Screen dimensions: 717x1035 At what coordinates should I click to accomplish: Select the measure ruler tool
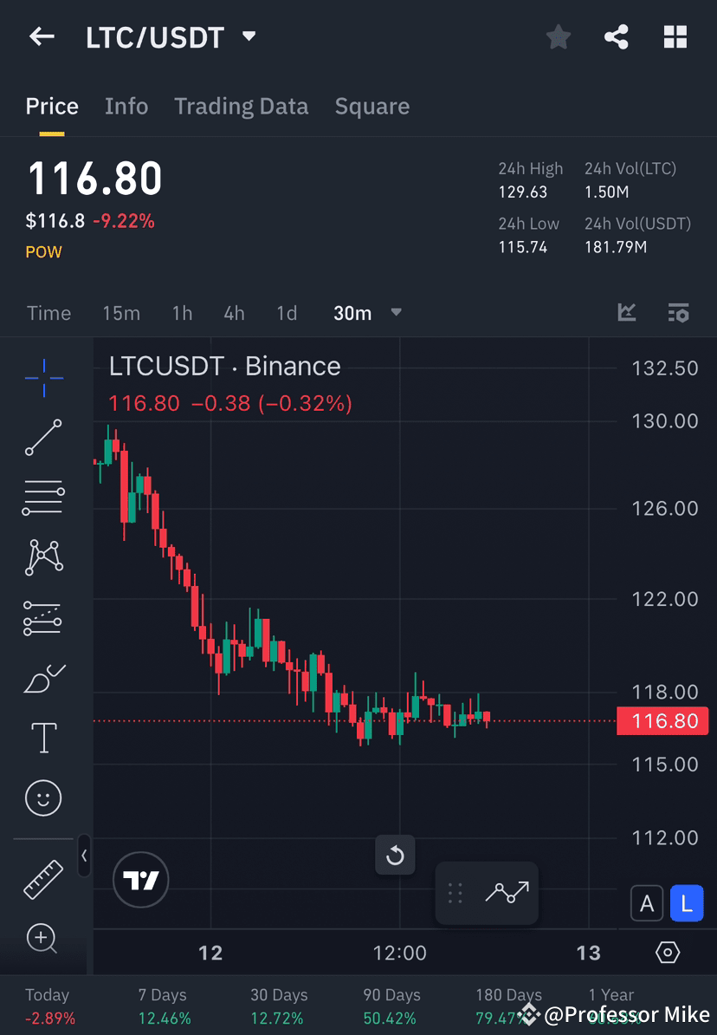coord(43,878)
